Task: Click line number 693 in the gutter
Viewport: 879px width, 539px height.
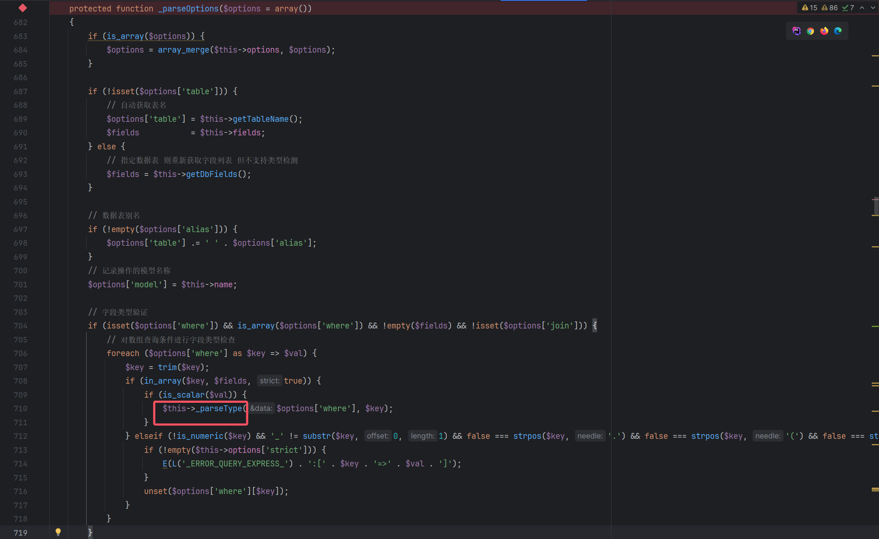Action: tap(20, 174)
